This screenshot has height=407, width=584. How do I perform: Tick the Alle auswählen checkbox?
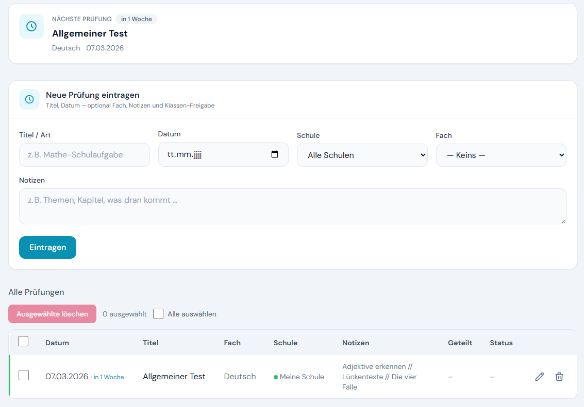158,314
